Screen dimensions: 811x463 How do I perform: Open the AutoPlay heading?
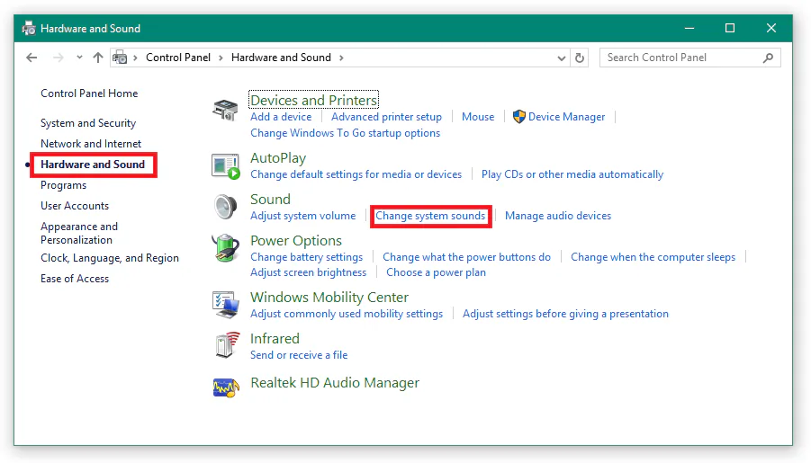pyautogui.click(x=278, y=158)
